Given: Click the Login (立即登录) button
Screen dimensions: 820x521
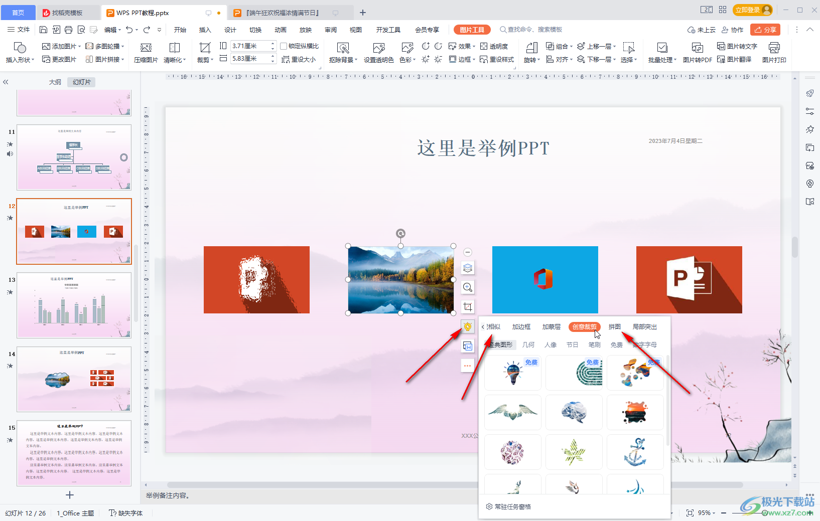Looking at the screenshot, I should click(752, 10).
